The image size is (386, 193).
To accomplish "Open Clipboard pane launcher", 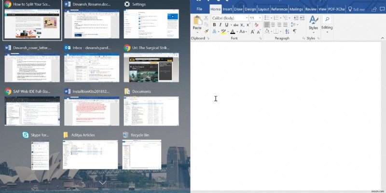I will pyautogui.click(x=208, y=39).
